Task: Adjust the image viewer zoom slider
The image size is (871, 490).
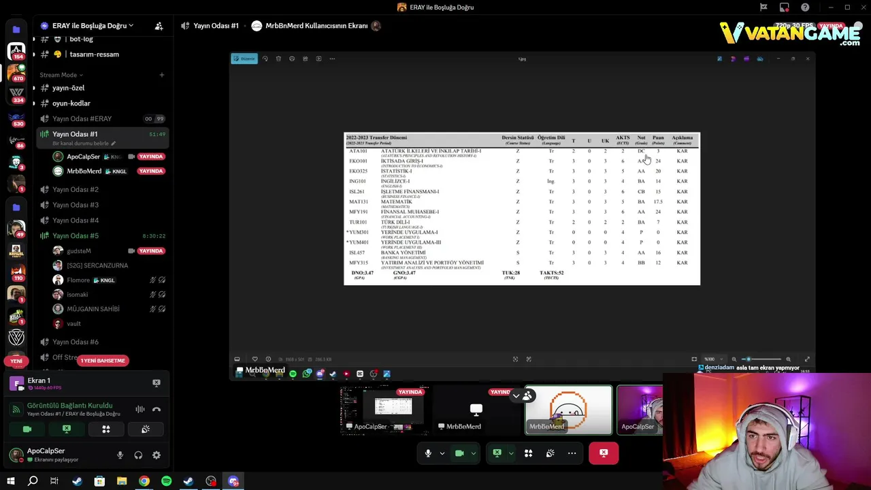Action: coord(761,359)
